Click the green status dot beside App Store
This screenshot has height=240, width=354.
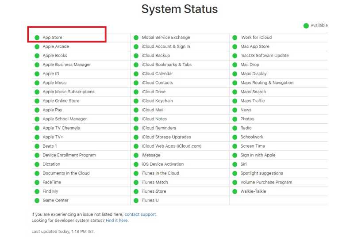tap(37, 38)
